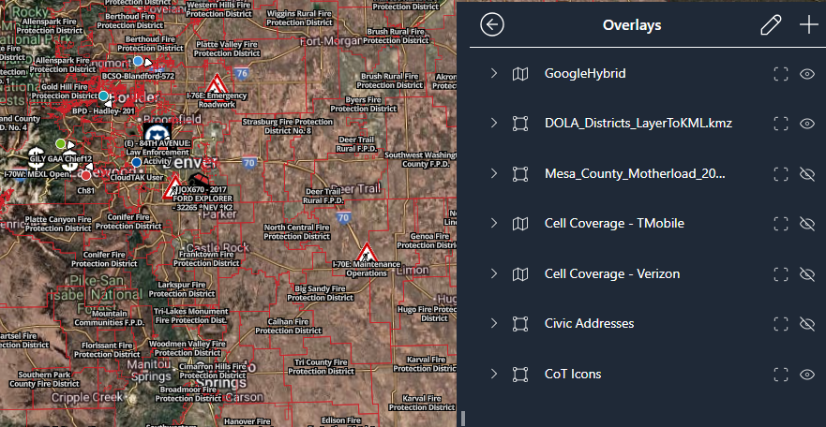Click the I-76E Emergency Roadwork warning marker
Viewport: 826px width, 427px height.
click(x=218, y=85)
